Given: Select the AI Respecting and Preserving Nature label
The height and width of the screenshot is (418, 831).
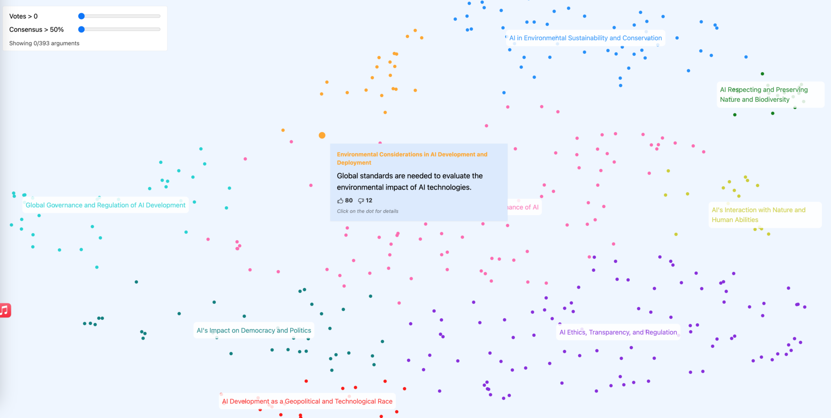Looking at the screenshot, I should click(x=764, y=94).
